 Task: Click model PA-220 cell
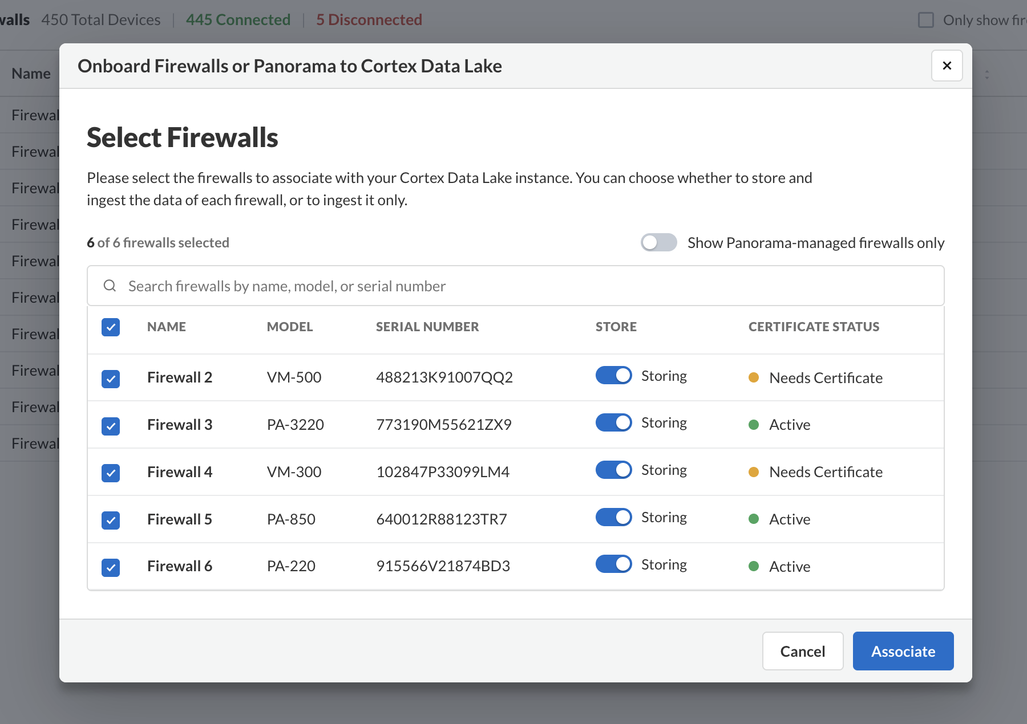(291, 566)
